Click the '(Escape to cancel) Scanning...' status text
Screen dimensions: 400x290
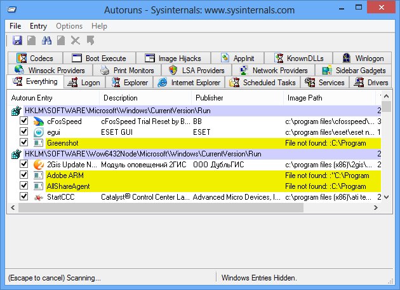click(55, 278)
